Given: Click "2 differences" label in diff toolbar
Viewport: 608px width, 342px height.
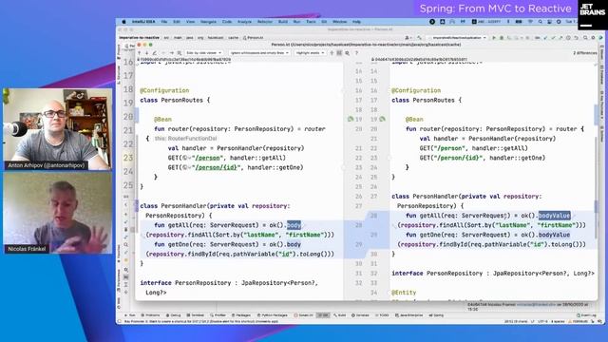Looking at the screenshot, I should coord(585,53).
